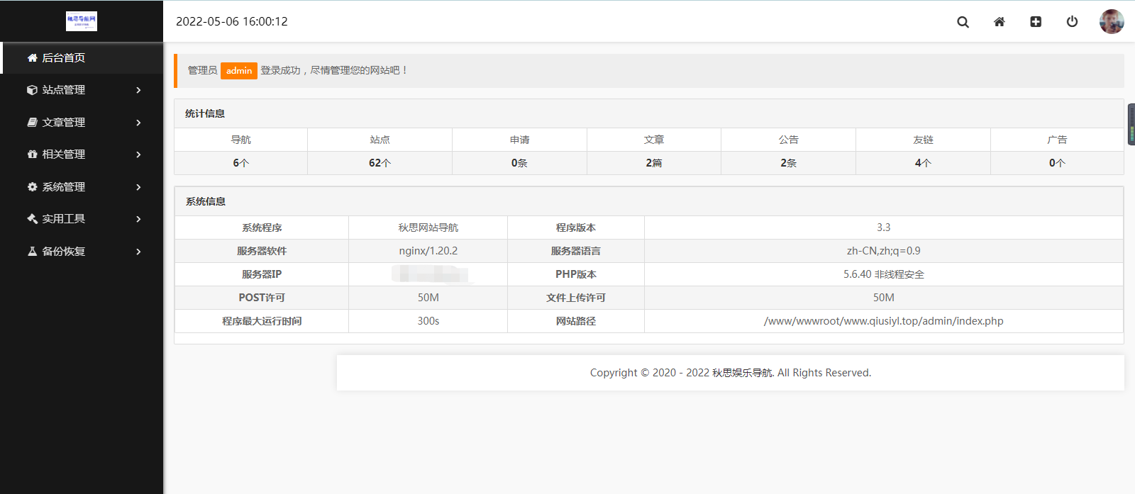This screenshot has width=1135, height=494.
Task: Expand the 文章管理 chevron arrow
Action: pyautogui.click(x=138, y=123)
